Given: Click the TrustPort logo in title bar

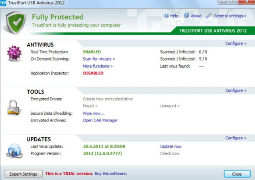Looking at the screenshot, I should pyautogui.click(x=3, y=3).
